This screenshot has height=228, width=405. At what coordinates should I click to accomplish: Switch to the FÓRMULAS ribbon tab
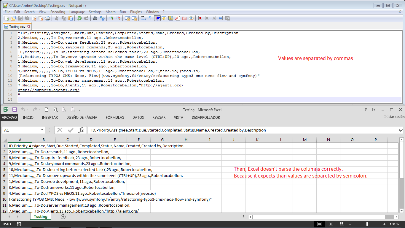tap(115, 118)
